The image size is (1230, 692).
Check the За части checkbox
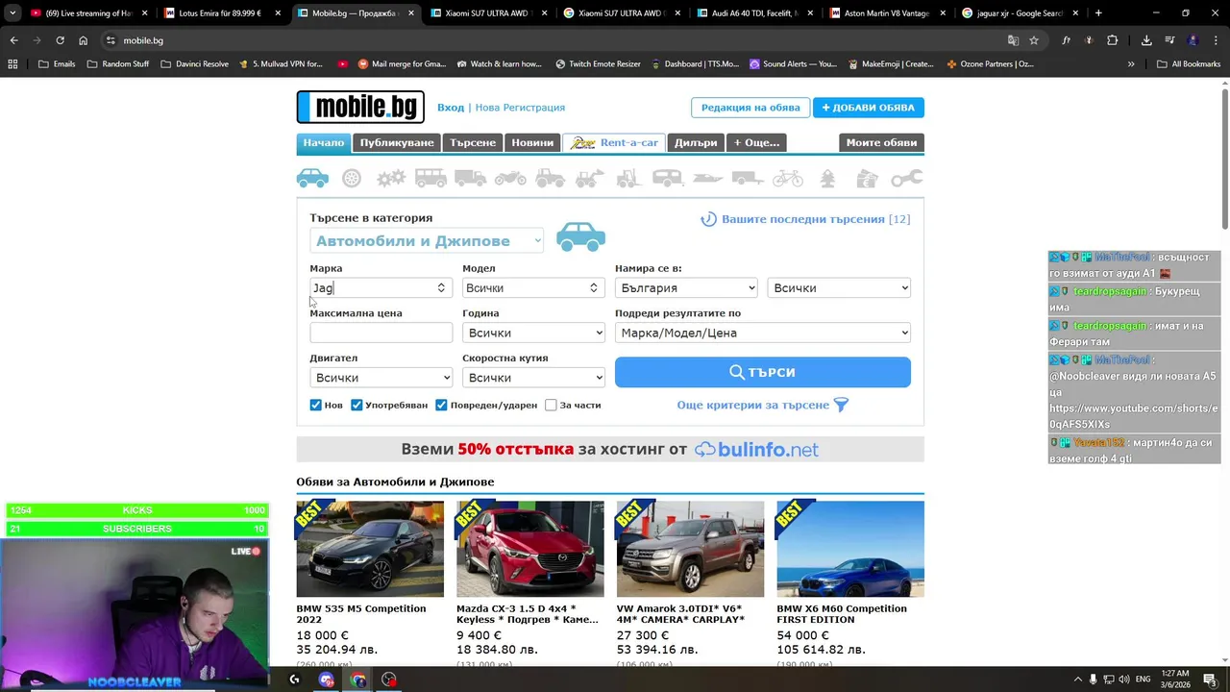551,405
